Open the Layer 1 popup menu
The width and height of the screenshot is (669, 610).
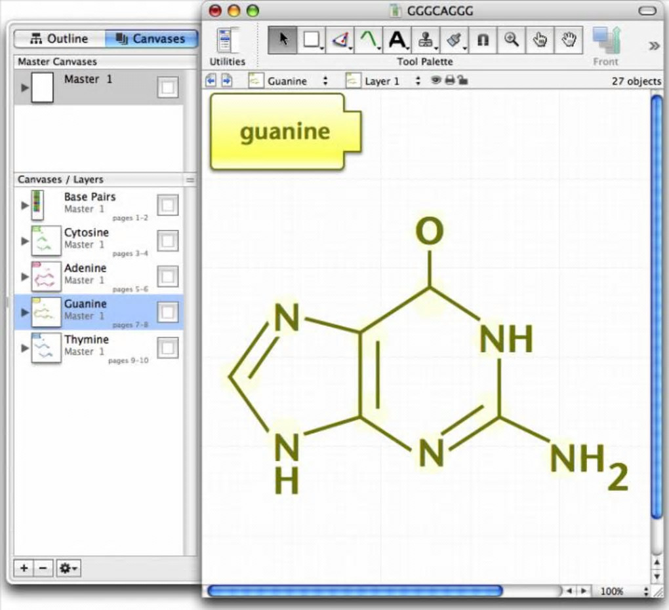[x=384, y=81]
